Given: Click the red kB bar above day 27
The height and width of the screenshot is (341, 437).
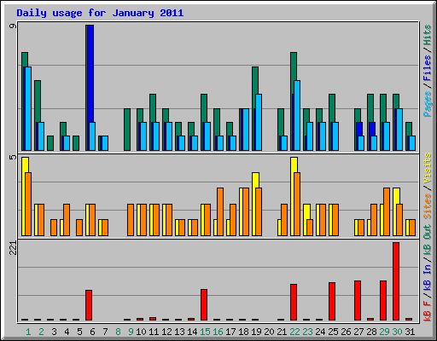Looking at the screenshot, I should (358, 301).
